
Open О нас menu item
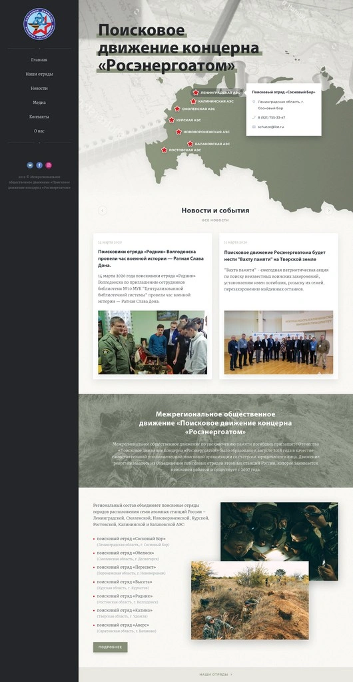pos(39,131)
